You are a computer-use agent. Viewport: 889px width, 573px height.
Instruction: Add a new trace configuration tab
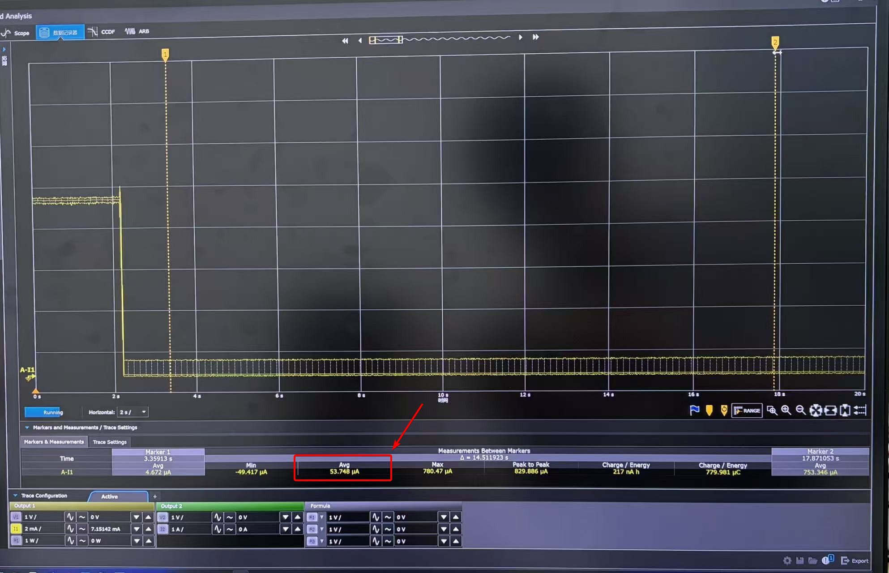click(x=155, y=496)
